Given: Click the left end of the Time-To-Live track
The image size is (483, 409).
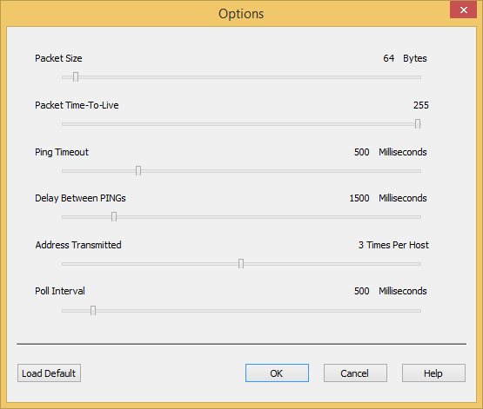Looking at the screenshot, I should click(x=64, y=124).
